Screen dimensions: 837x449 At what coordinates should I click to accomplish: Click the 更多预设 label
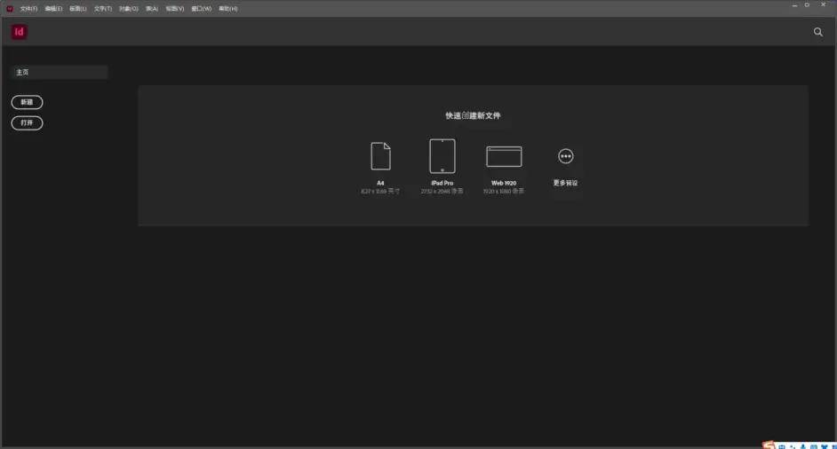pos(565,183)
